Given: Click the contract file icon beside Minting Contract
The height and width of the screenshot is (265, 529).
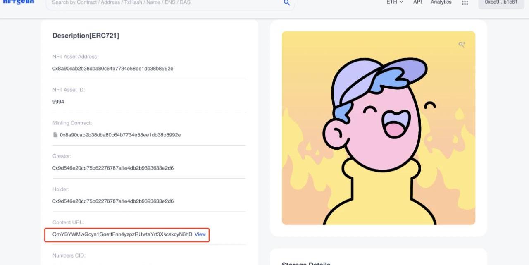Looking at the screenshot, I should click(x=55, y=135).
